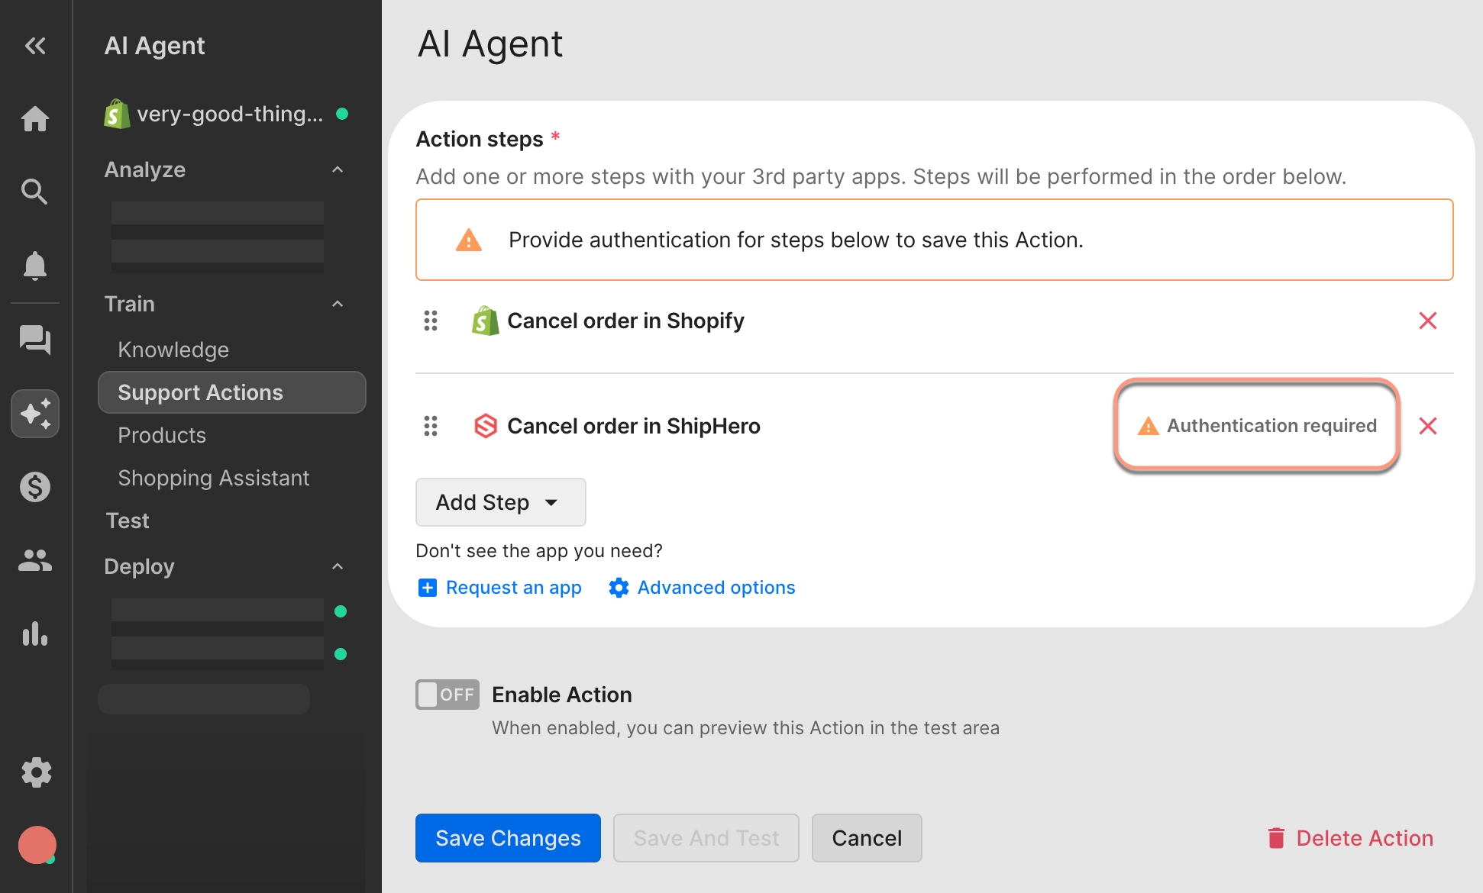This screenshot has width=1483, height=893.
Task: Click the plus icon beside Request an app
Action: [x=428, y=588]
